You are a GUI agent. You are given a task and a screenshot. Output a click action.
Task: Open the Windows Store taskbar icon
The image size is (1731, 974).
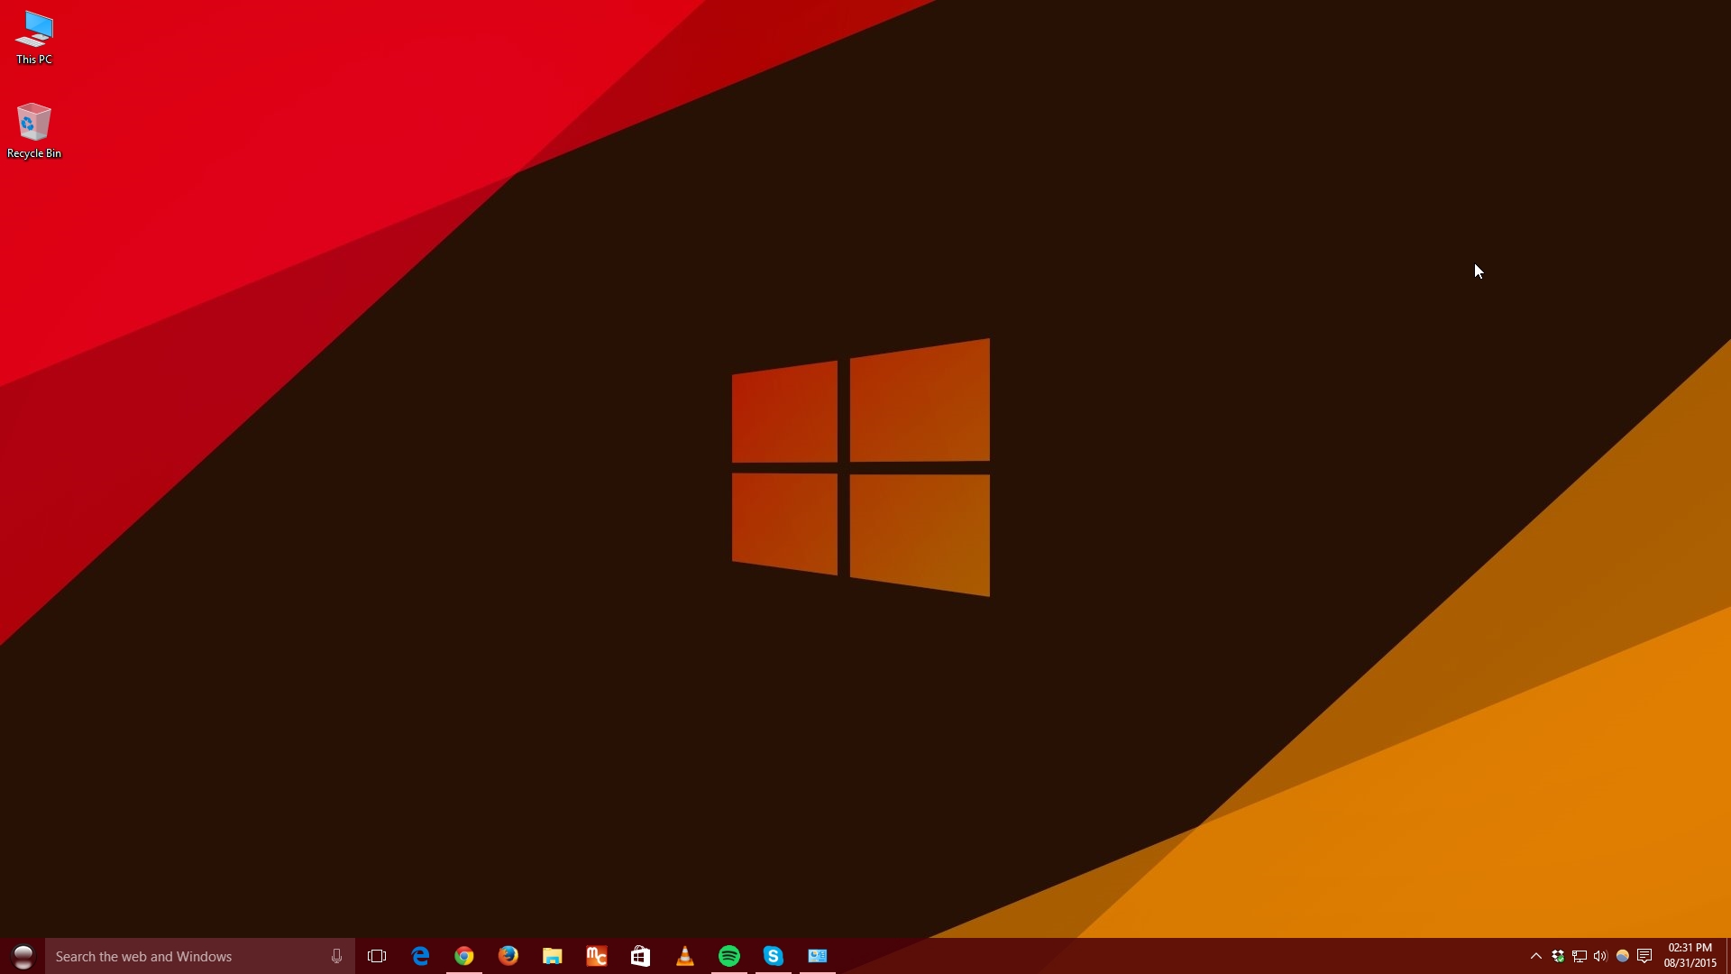pyautogui.click(x=641, y=956)
